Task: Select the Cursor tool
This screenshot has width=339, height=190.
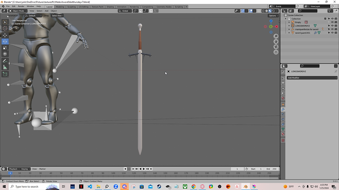Action: (5, 28)
